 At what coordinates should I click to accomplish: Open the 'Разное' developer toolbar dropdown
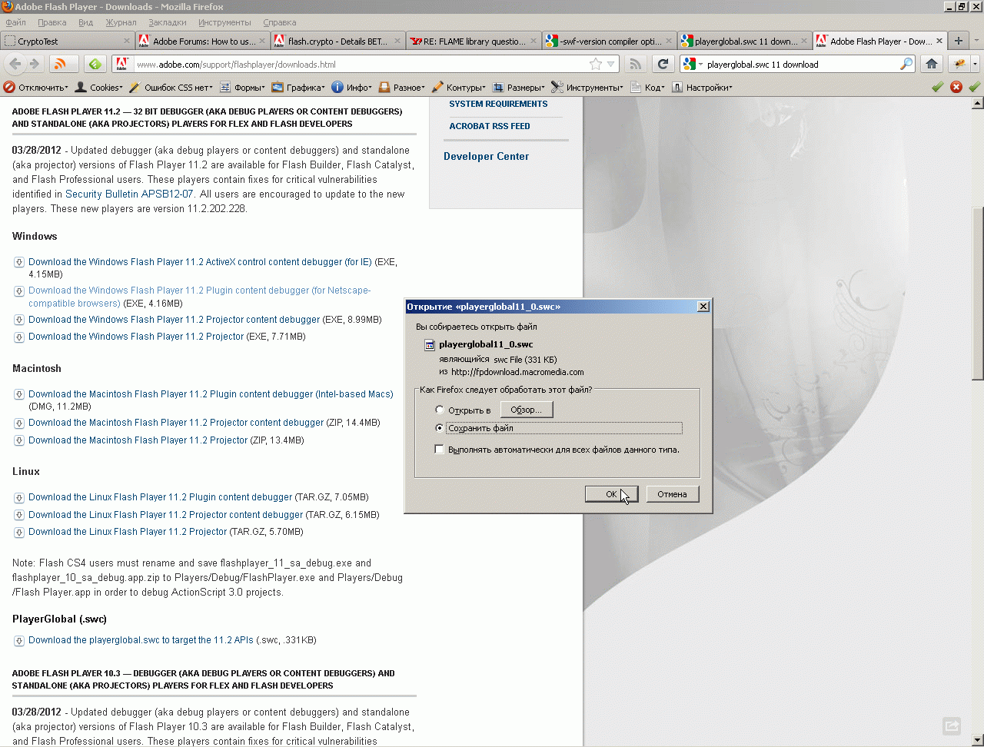[x=402, y=88]
